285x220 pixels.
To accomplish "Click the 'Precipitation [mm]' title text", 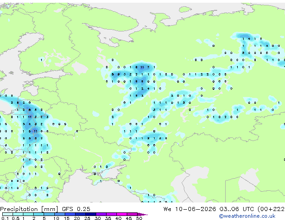I will tap(29, 209).
